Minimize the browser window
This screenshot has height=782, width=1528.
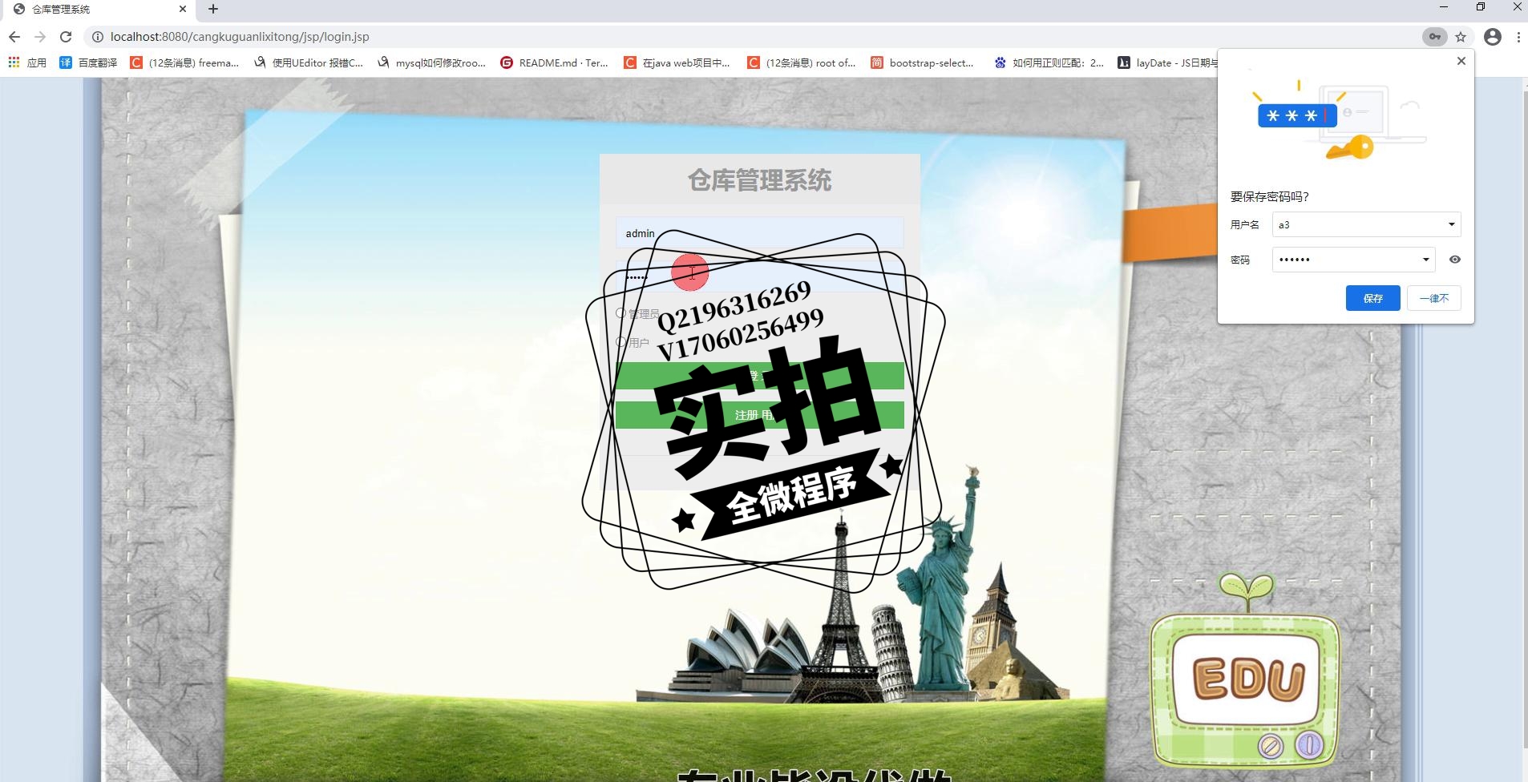tap(1443, 7)
